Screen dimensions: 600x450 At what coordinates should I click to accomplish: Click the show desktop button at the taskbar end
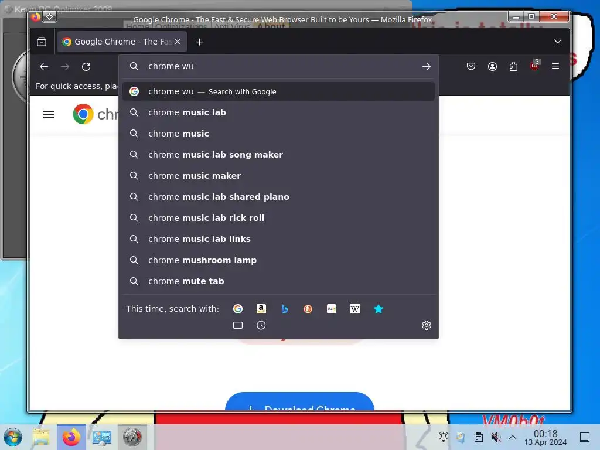(585, 437)
